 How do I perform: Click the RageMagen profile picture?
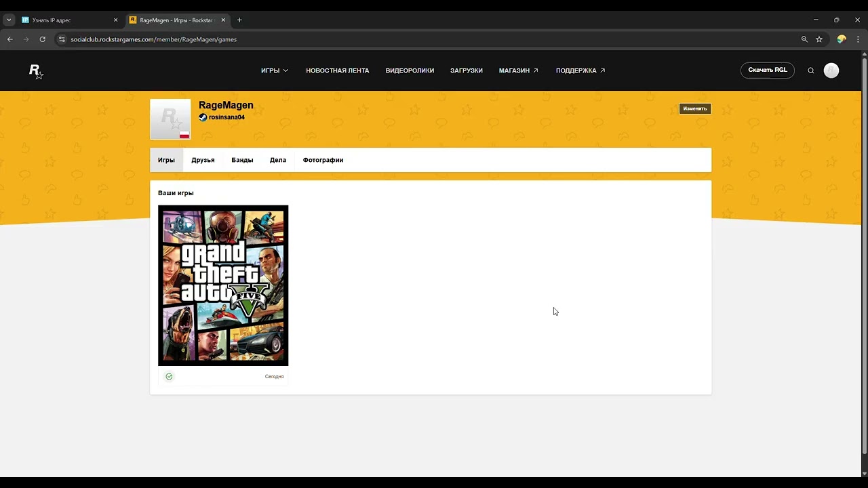(170, 119)
